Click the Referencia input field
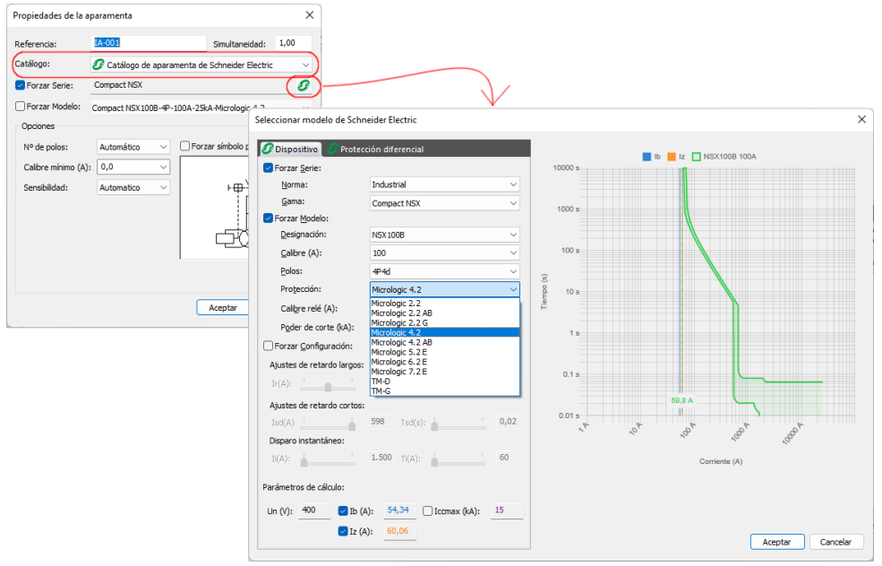The height and width of the screenshot is (566, 882). pos(149,43)
